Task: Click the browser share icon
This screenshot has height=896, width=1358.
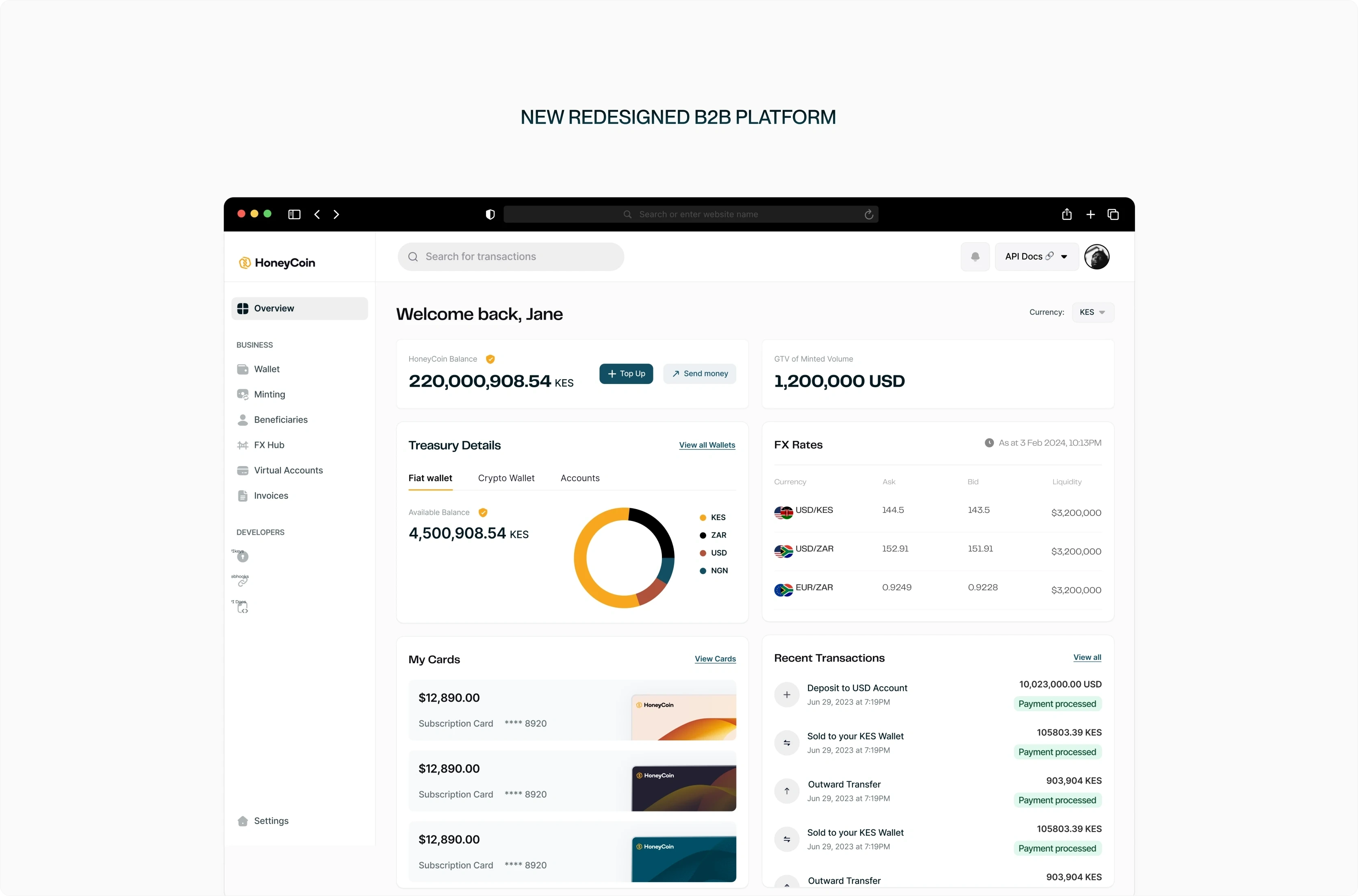Action: (x=1066, y=214)
